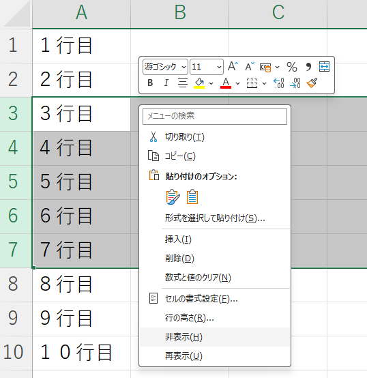
Task: Click the center align icon
Action: click(x=183, y=83)
